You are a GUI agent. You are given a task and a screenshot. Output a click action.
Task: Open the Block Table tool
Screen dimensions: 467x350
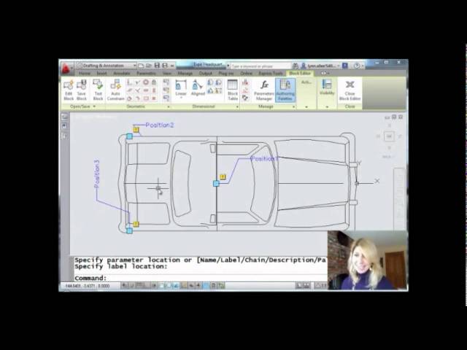[x=233, y=88]
